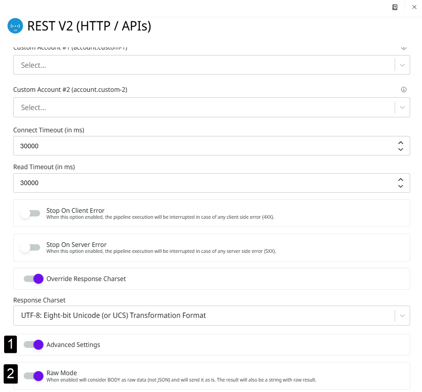Turn off the Advanced Settings toggle
Image resolution: width=422 pixels, height=392 pixels.
point(34,345)
